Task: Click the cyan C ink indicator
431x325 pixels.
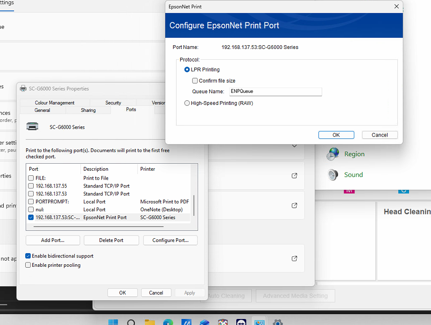Action: 403,191
